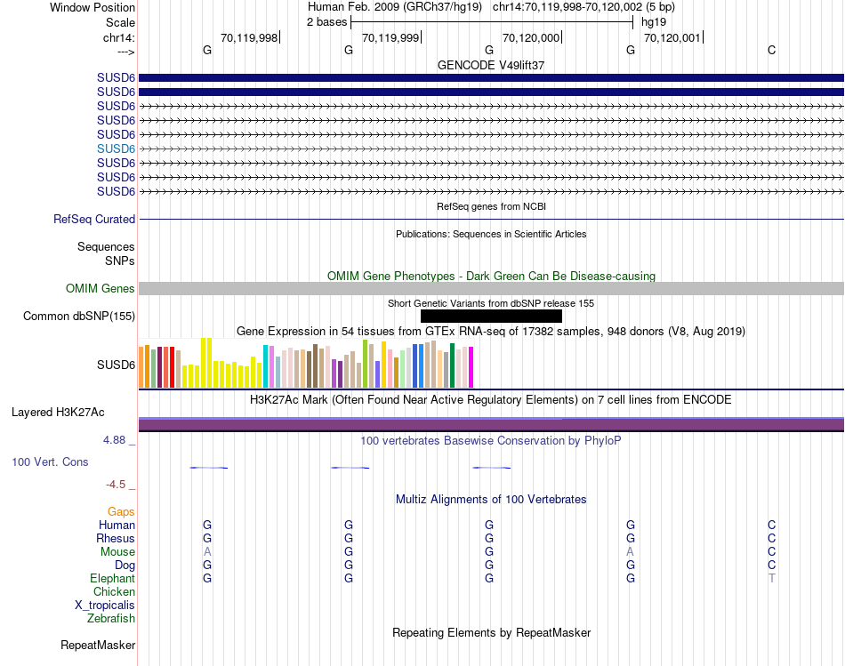The image size is (845, 666).
Task: Click the chr14: label beside the ruler
Action: point(119,37)
